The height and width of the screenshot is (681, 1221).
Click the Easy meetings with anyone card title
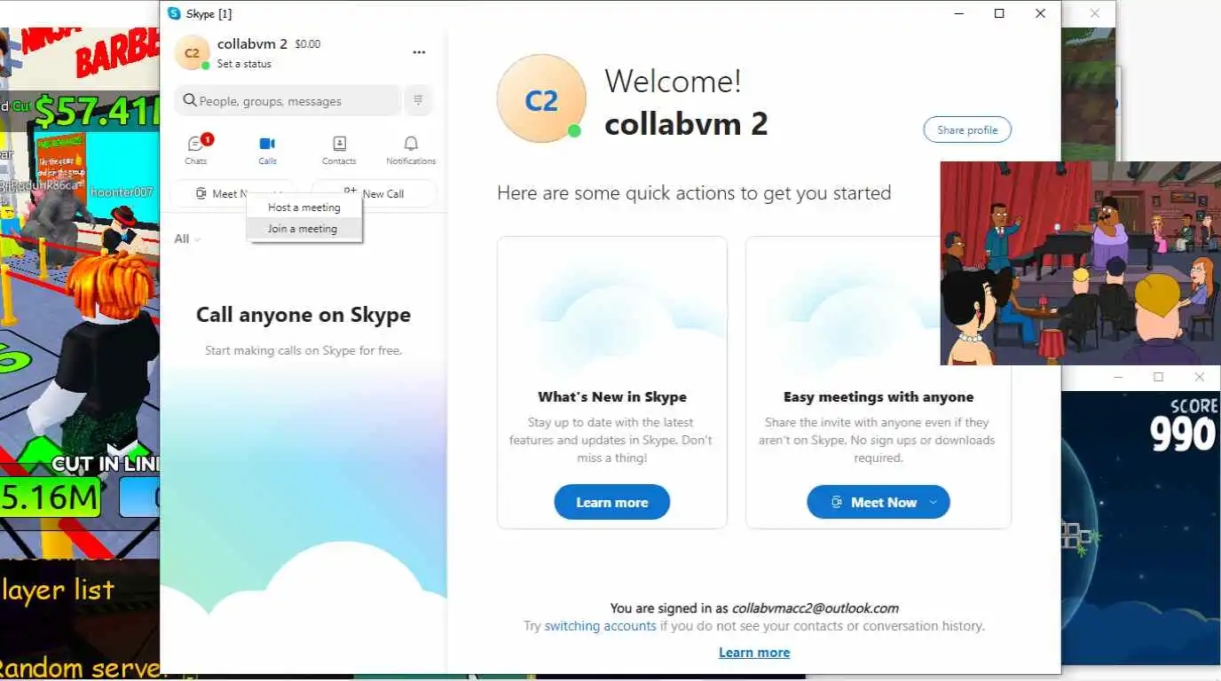click(x=878, y=397)
